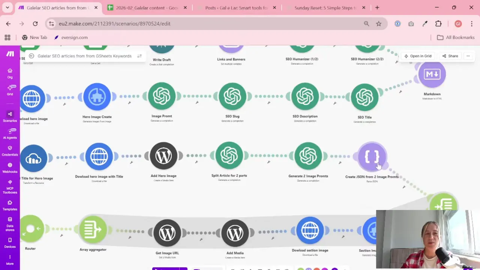Image resolution: width=480 pixels, height=270 pixels.
Task: Switch to the Posts Gal e Lar tab
Action: coord(236,7)
